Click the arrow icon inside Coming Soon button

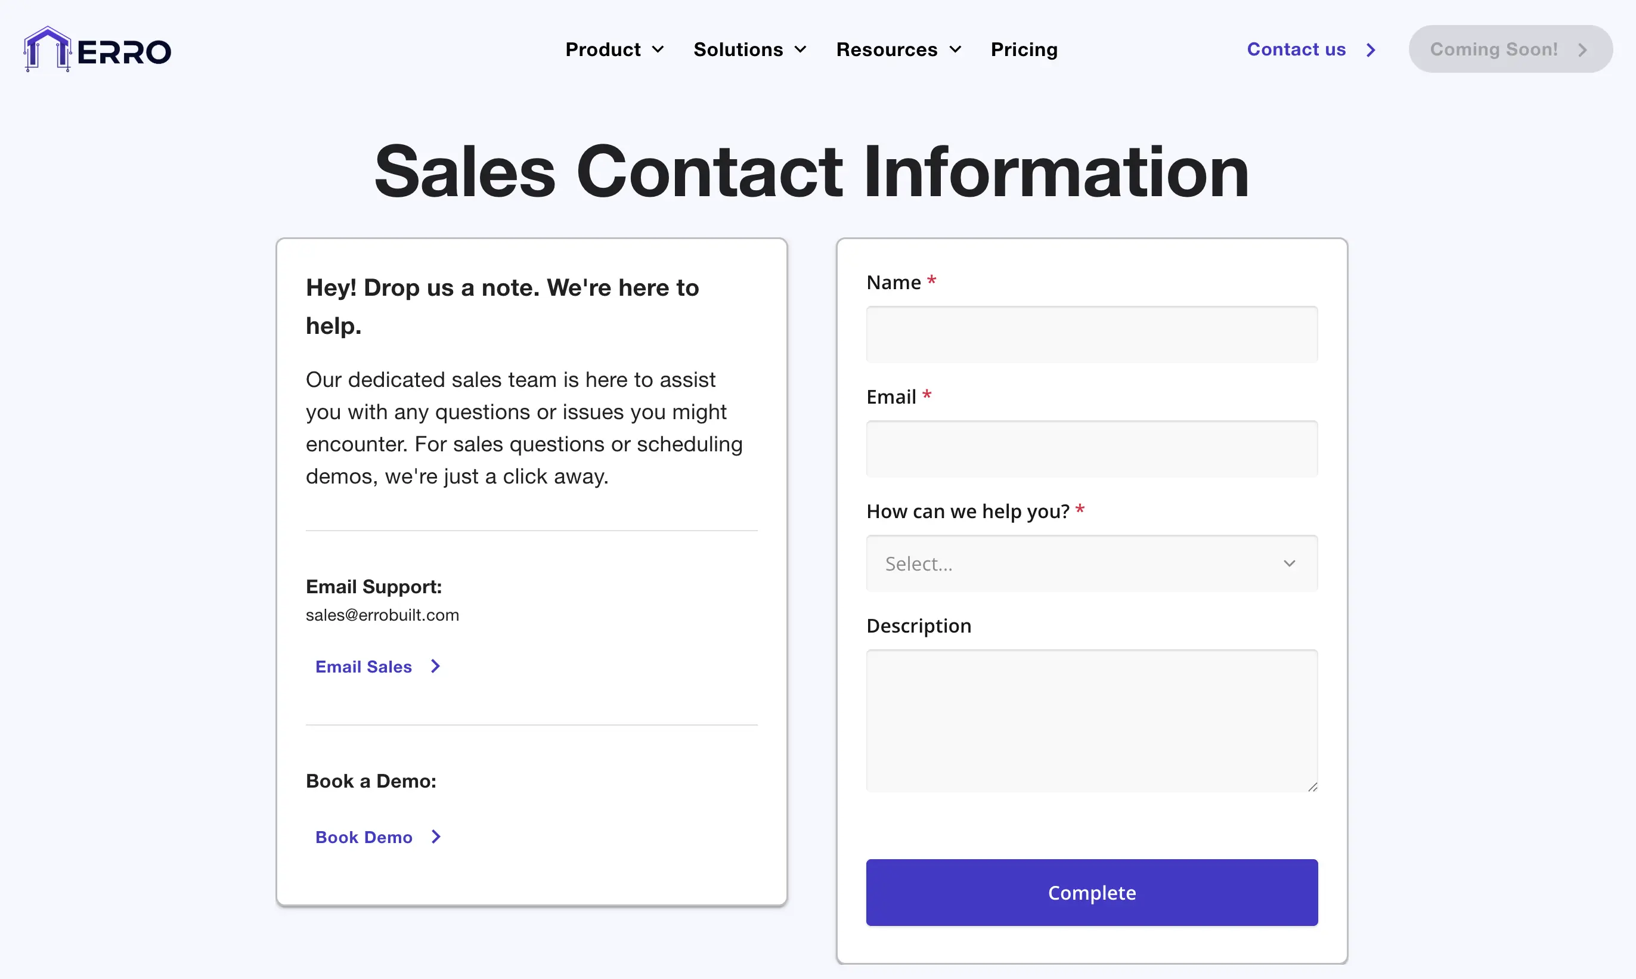point(1582,49)
